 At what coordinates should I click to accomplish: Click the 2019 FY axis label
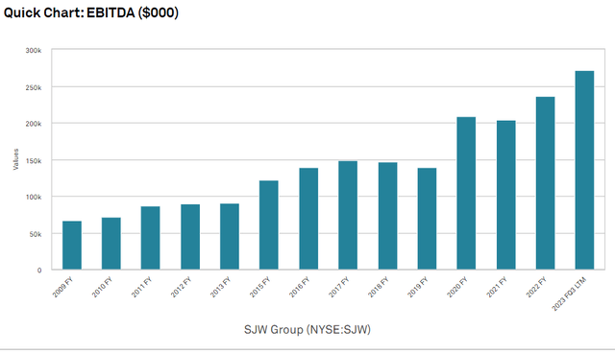pyautogui.click(x=417, y=287)
